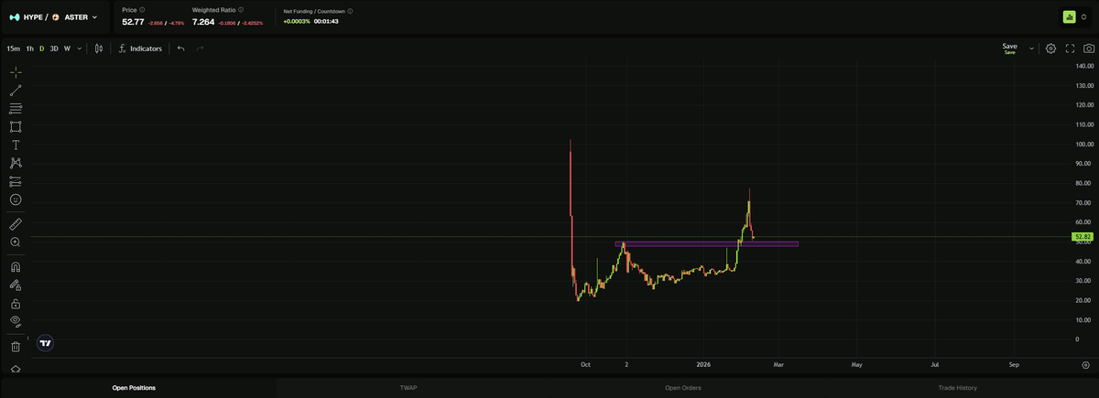
Task: Lock all drawing tools
Action: pyautogui.click(x=16, y=304)
